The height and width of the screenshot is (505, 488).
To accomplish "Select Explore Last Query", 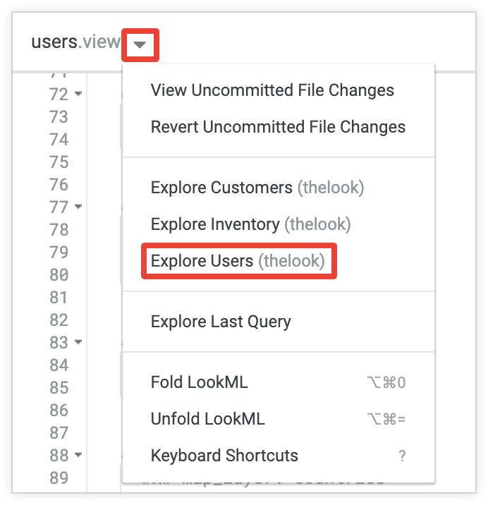I will [221, 322].
